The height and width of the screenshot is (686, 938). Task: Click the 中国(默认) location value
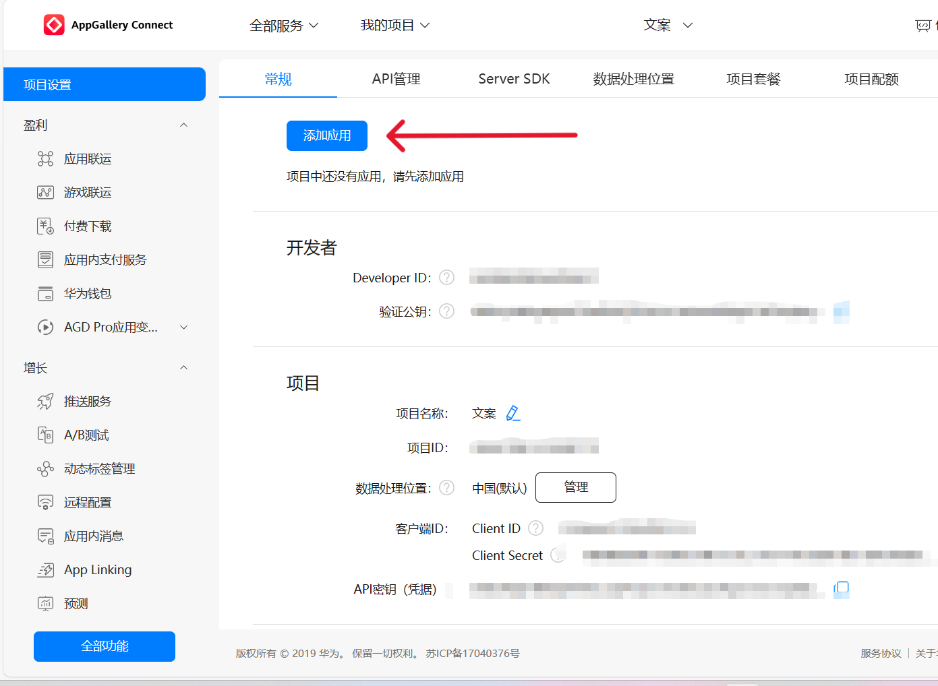500,488
